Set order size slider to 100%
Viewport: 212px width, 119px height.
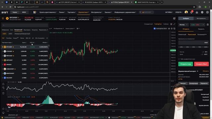[x=206, y=47]
